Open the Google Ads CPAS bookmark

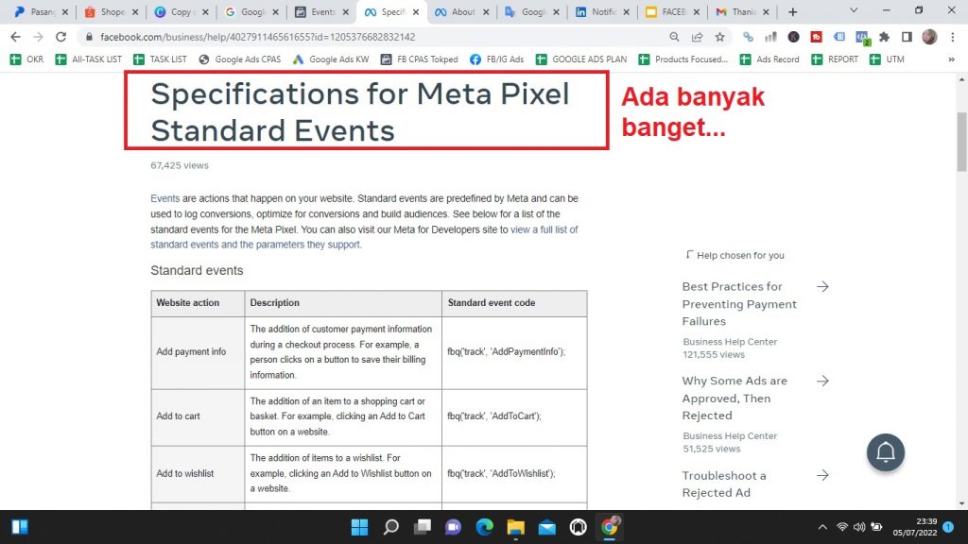pos(240,59)
